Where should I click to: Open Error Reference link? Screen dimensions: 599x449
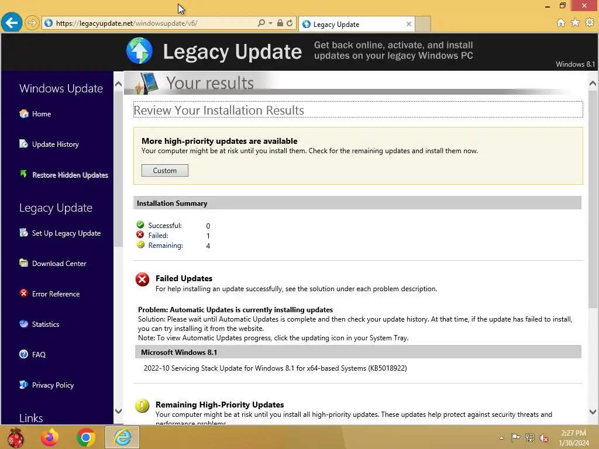[x=56, y=294]
